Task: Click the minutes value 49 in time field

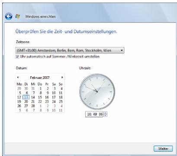Action: tap(95, 114)
